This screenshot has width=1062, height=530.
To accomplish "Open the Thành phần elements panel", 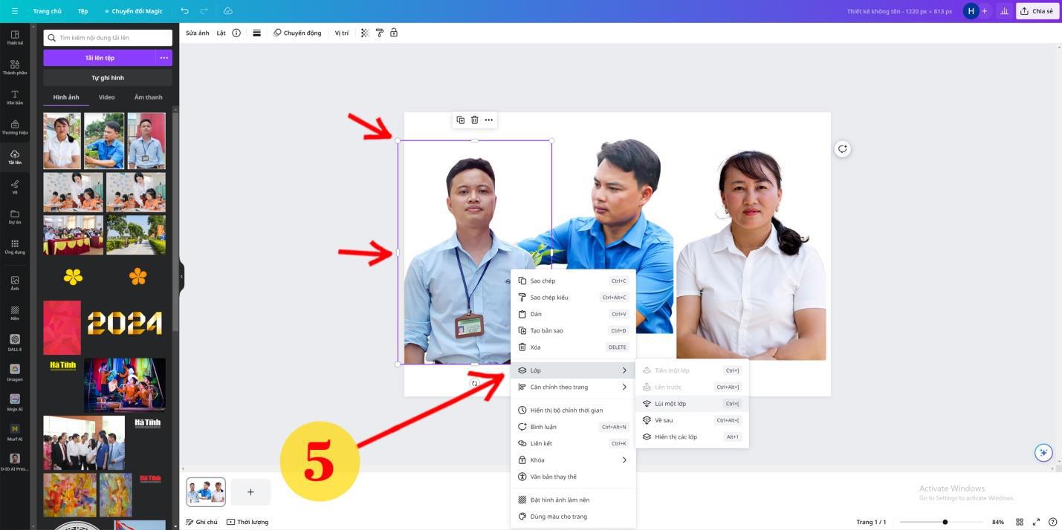I will point(15,68).
